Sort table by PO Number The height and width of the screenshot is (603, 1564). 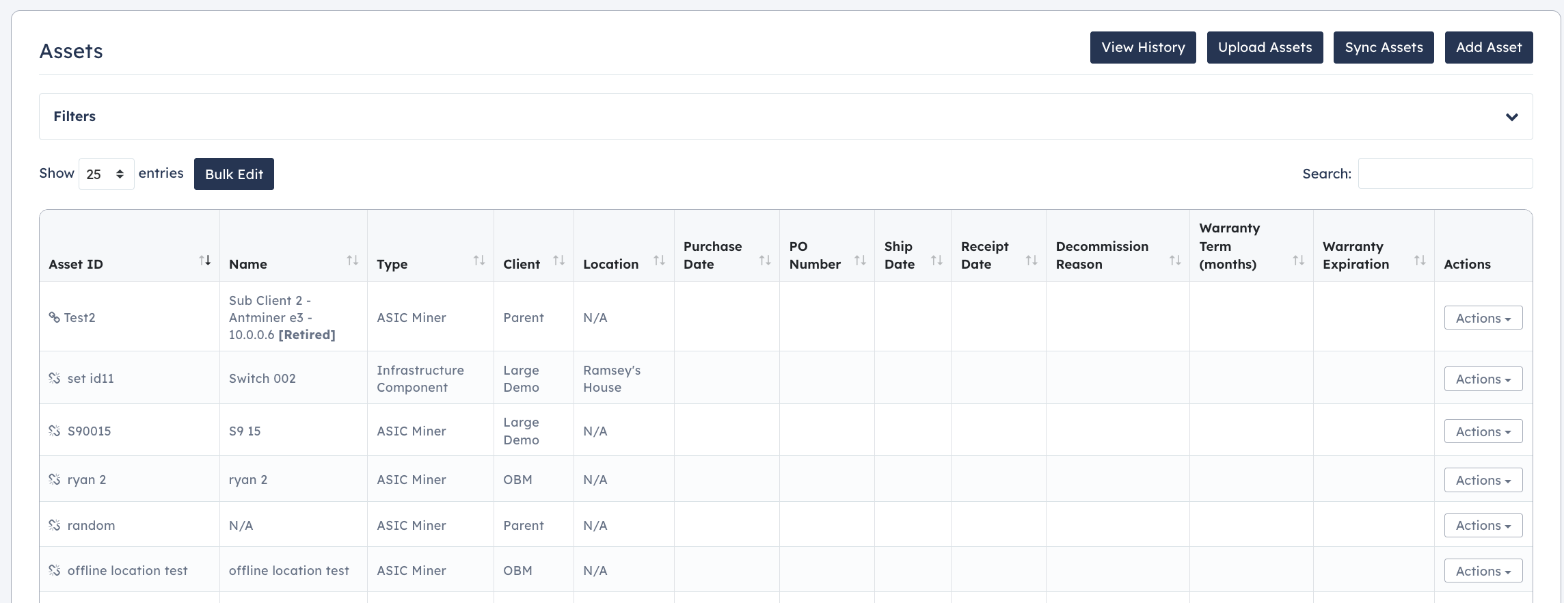tap(861, 260)
